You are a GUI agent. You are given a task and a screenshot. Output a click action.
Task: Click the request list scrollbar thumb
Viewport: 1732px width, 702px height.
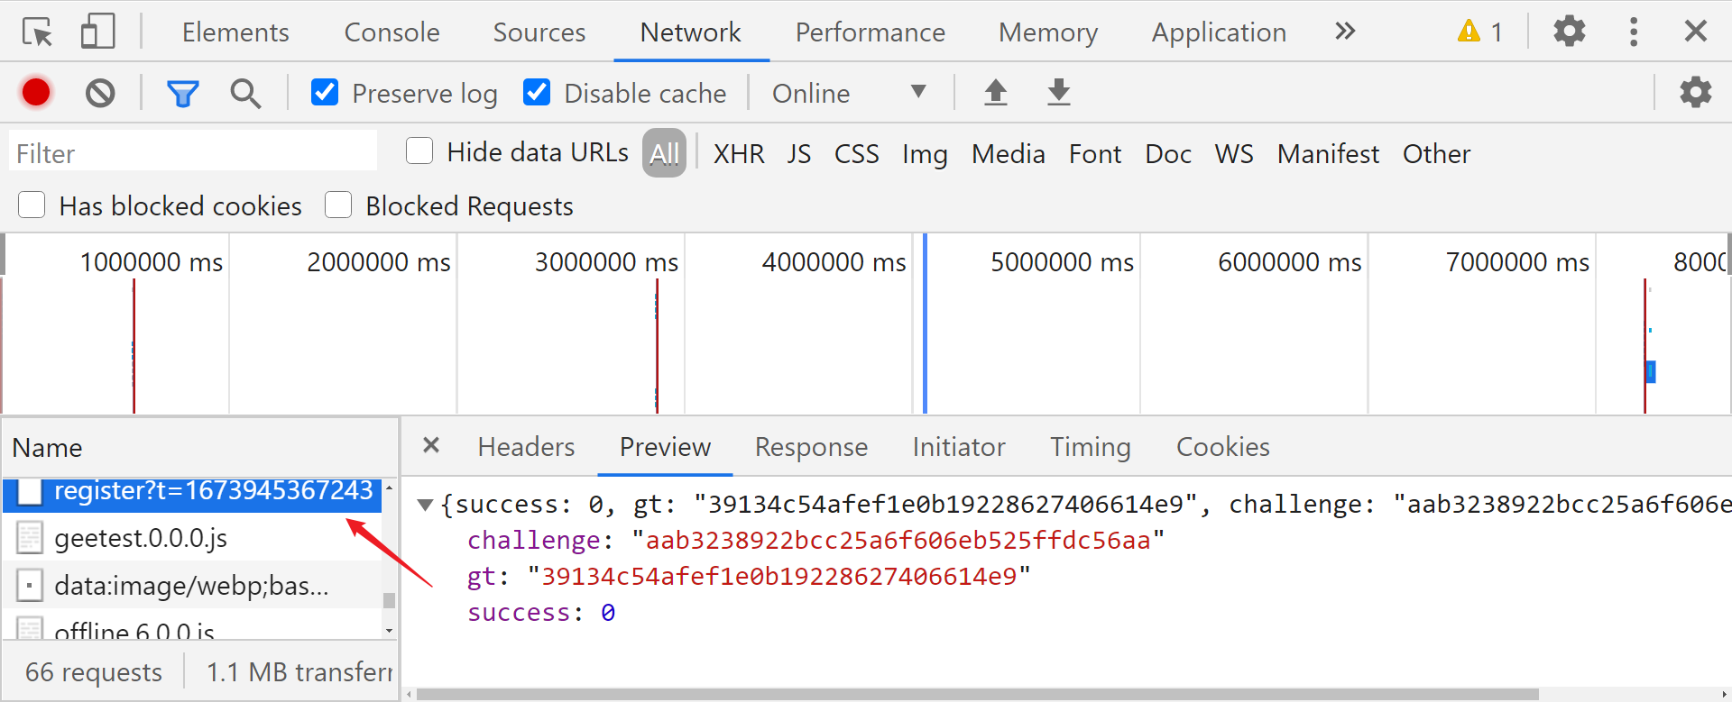[389, 600]
